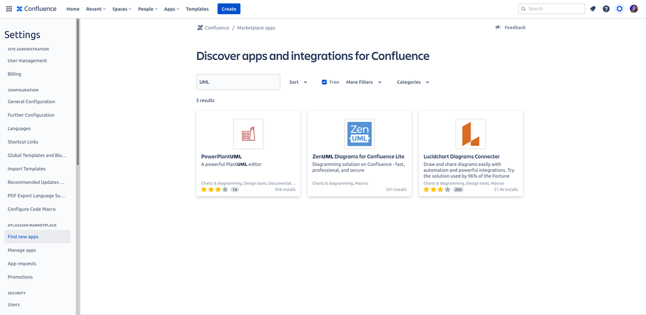This screenshot has height=315, width=646.
Task: Click the Confluence logo in the header
Action: coord(37,8)
